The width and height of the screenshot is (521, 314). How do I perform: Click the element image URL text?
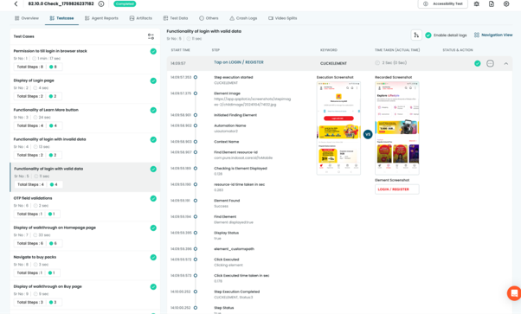tap(252, 102)
